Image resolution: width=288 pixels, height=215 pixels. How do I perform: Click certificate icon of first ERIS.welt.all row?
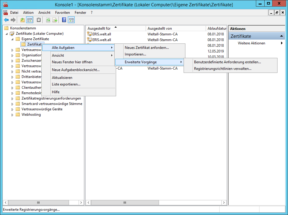click(89, 34)
